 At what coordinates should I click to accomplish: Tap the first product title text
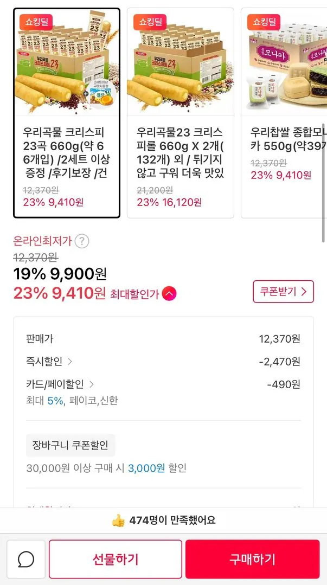pos(66,153)
